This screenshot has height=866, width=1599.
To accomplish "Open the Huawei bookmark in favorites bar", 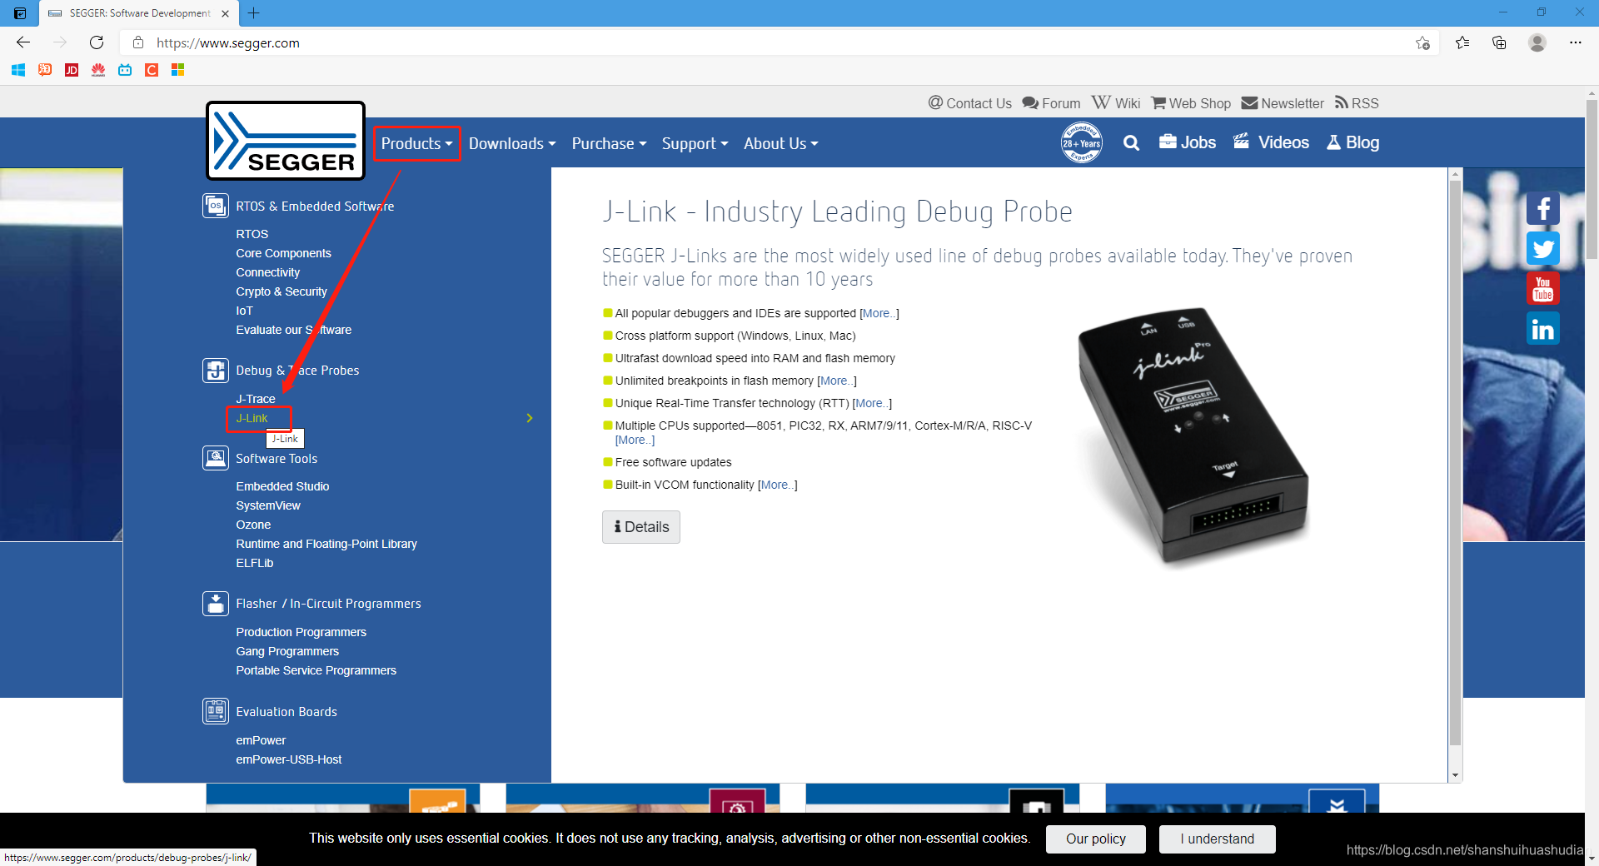I will click(98, 70).
